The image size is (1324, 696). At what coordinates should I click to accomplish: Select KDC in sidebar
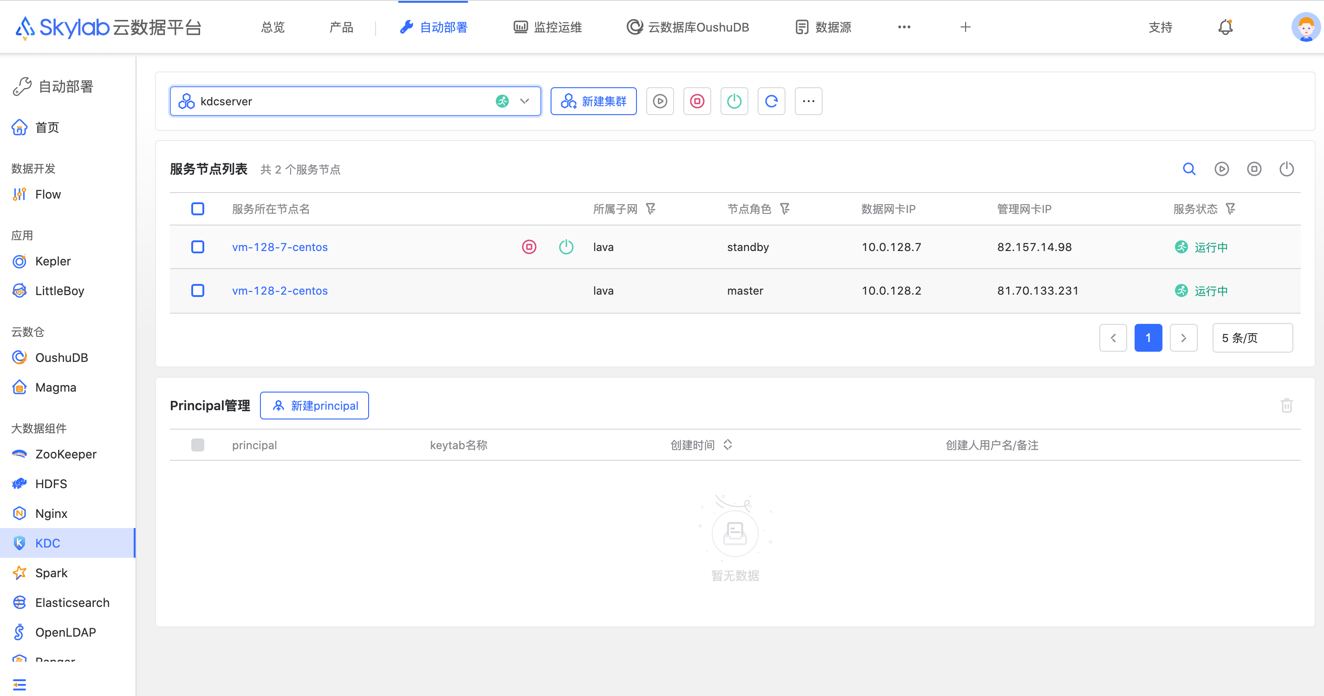(67, 543)
